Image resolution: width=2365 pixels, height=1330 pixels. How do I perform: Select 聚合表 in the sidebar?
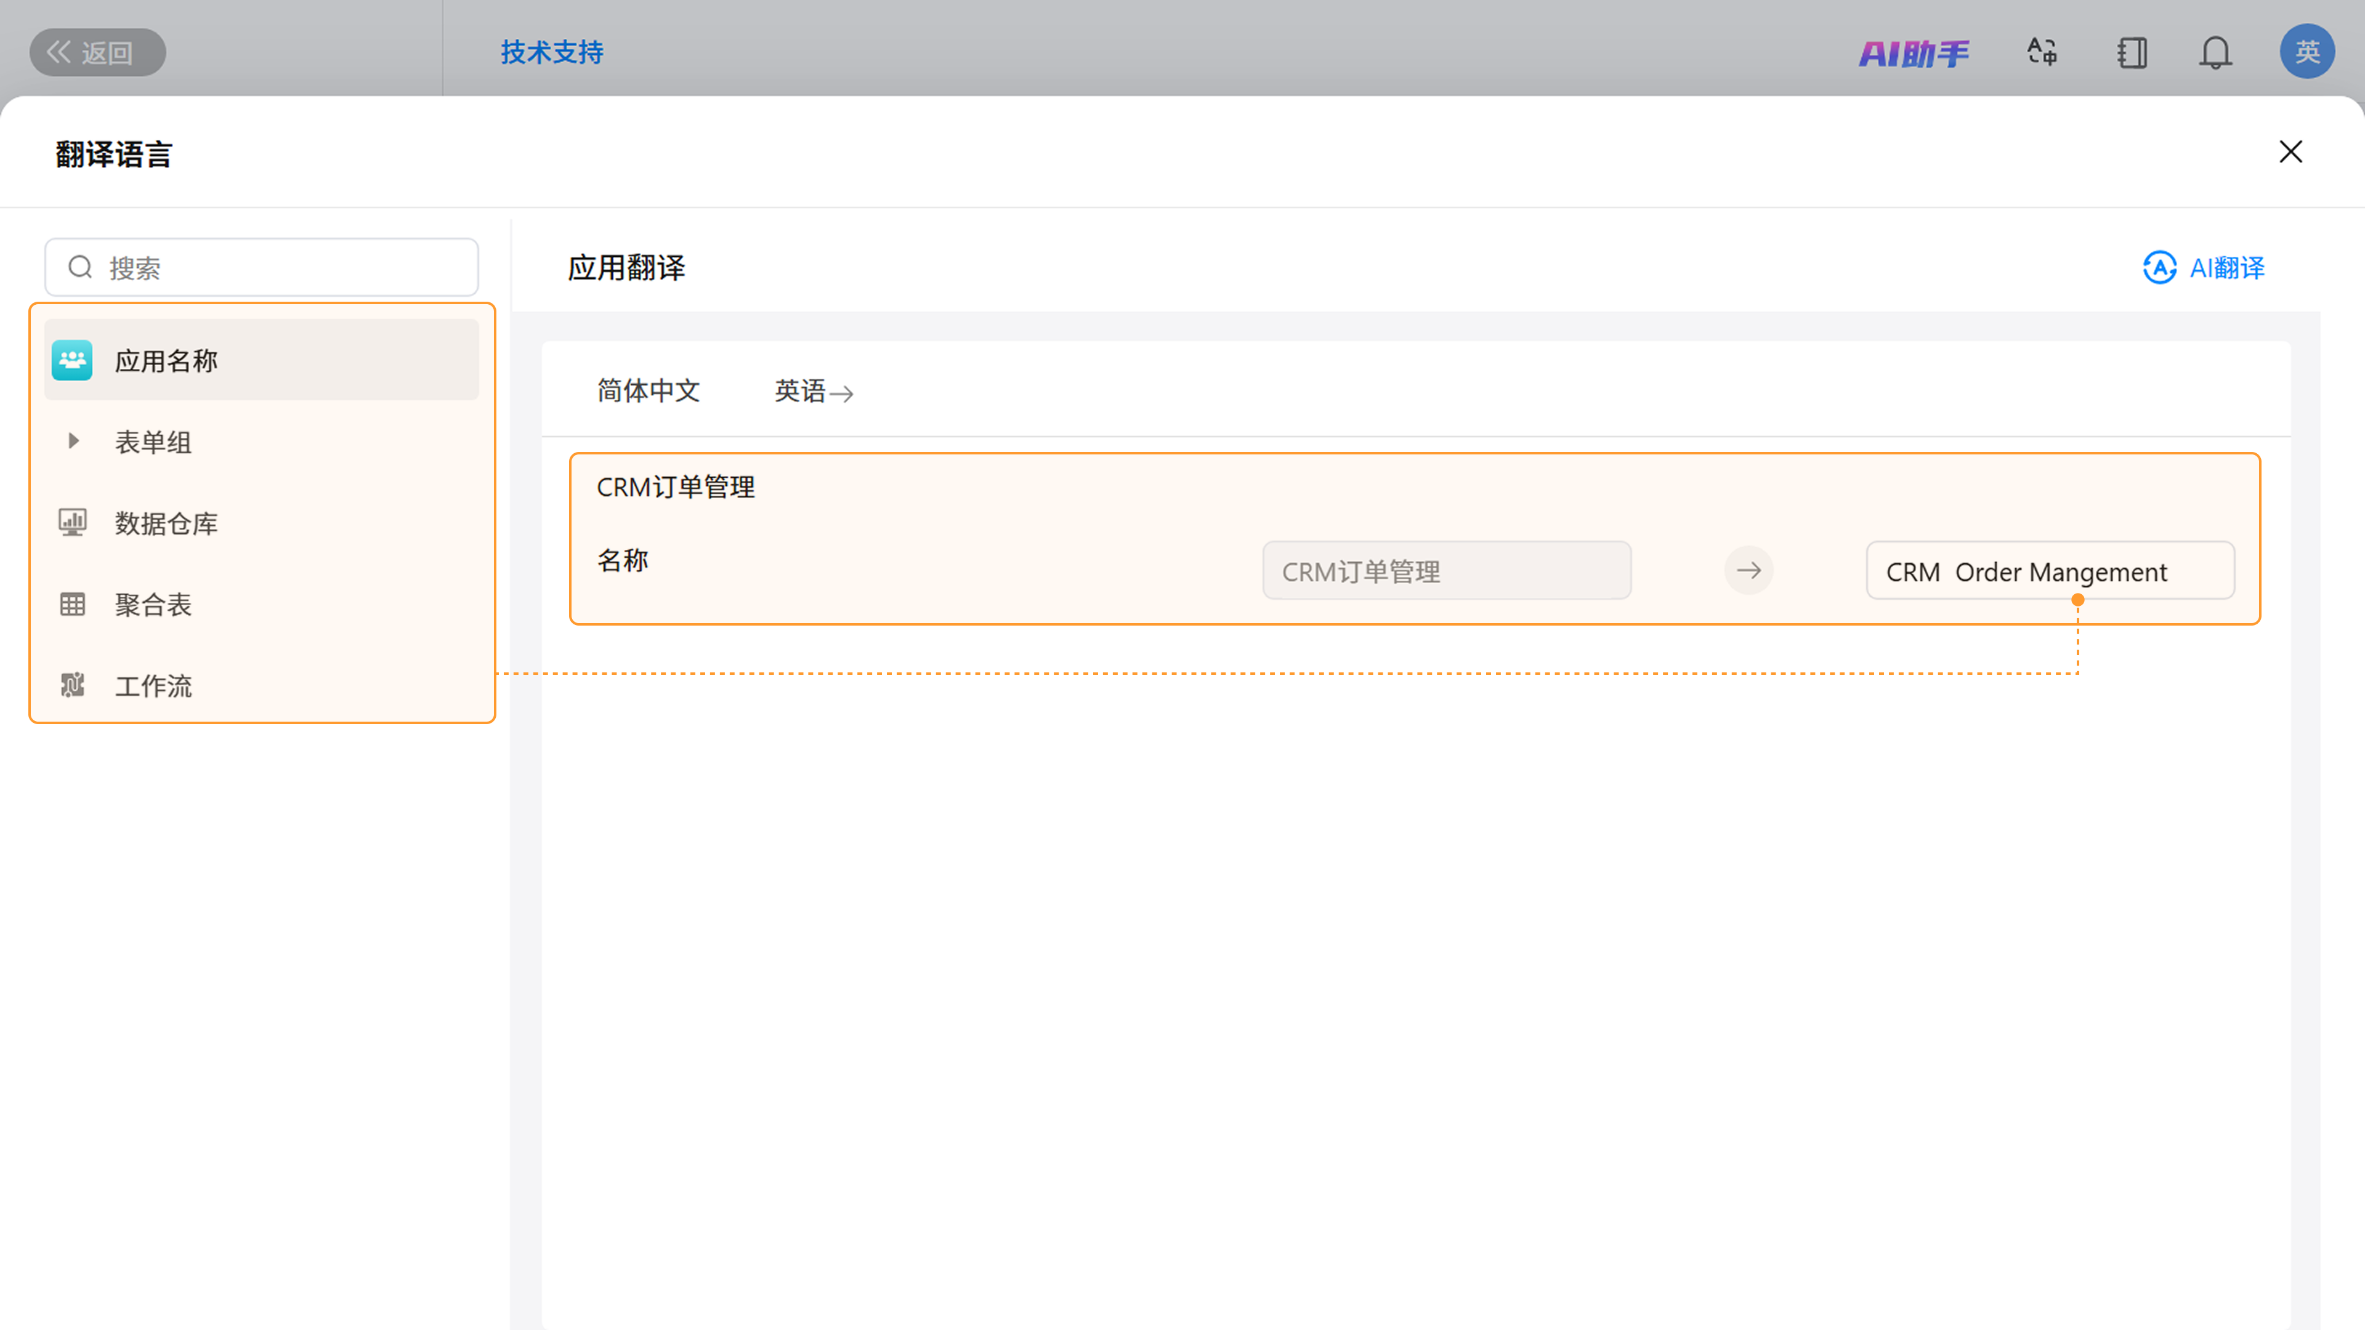click(x=262, y=604)
